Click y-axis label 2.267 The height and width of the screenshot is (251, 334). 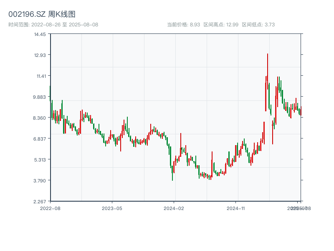coord(39,202)
